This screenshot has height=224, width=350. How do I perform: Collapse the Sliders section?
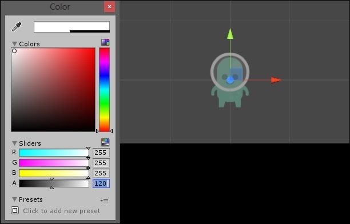click(x=14, y=143)
